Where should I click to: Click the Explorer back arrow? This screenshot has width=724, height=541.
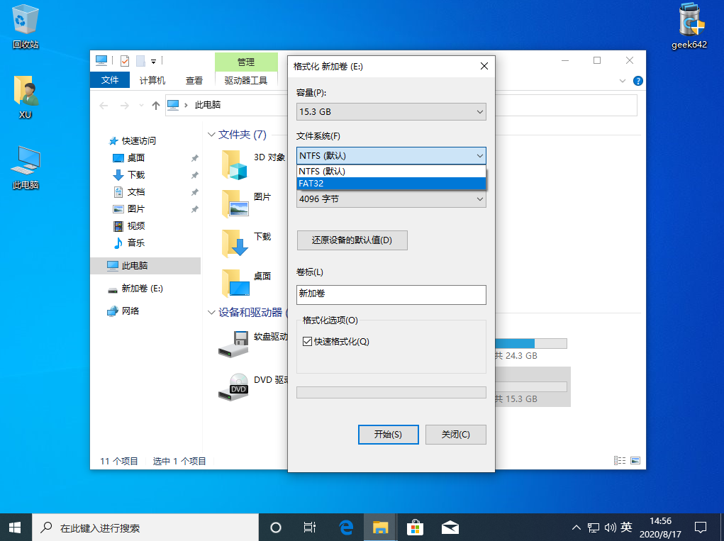[104, 106]
